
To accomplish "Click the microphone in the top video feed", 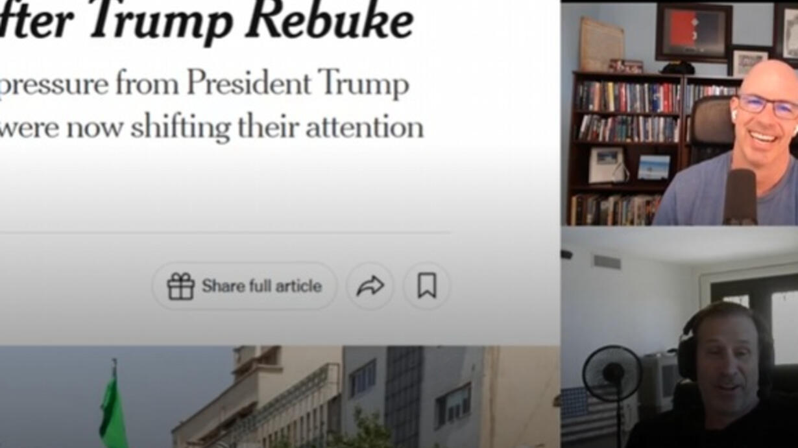I will (x=740, y=196).
